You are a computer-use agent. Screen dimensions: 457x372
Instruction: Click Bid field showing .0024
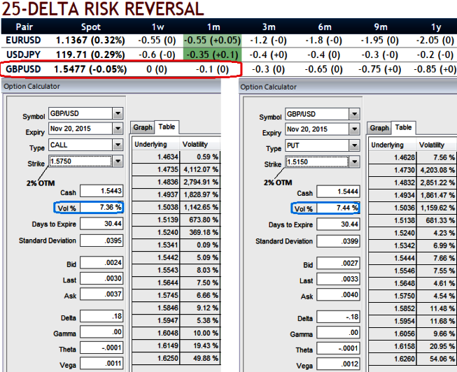pos(101,263)
